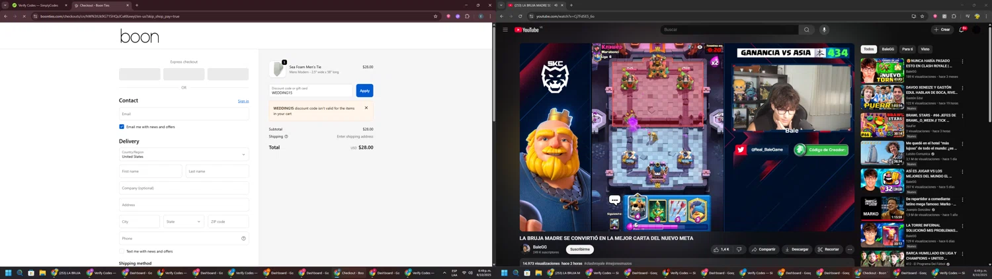Open the YouTube hamburger guide menu
The image size is (992, 279).
(505, 30)
